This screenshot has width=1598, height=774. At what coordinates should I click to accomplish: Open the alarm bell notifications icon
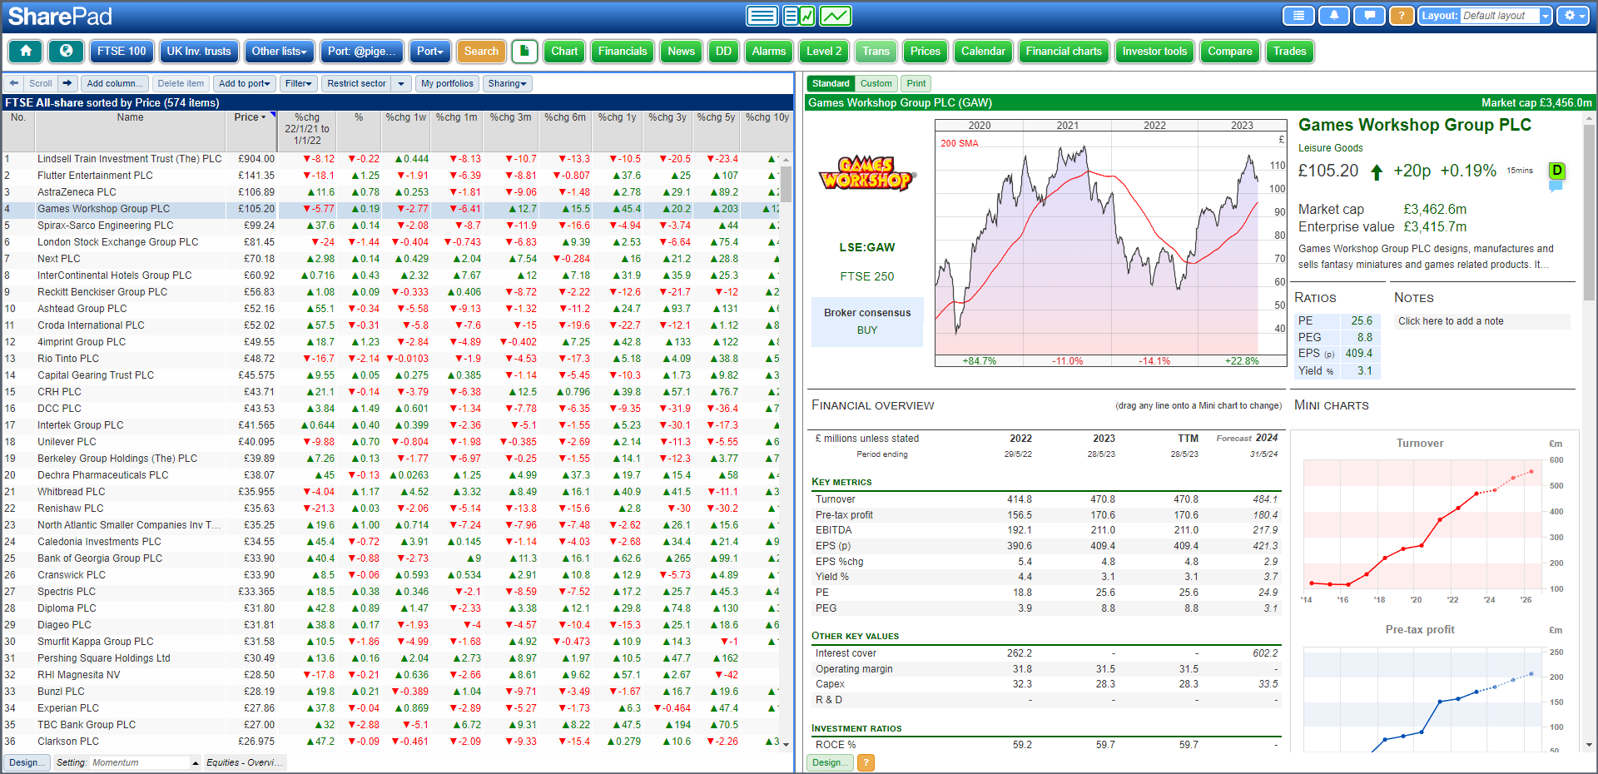pos(1334,16)
